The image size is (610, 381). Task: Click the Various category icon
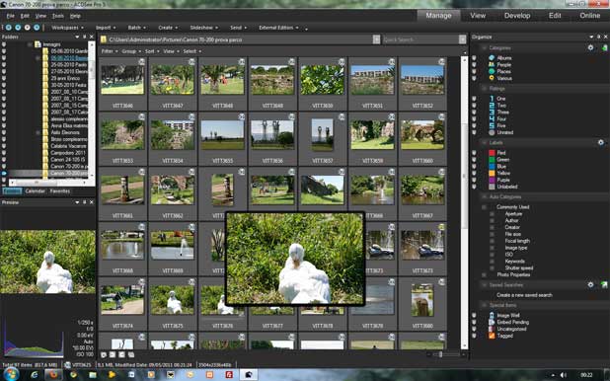[x=492, y=78]
